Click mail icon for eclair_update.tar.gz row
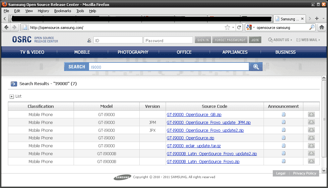Image resolution: width=328 pixels, height=188 pixels. [x=311, y=146]
